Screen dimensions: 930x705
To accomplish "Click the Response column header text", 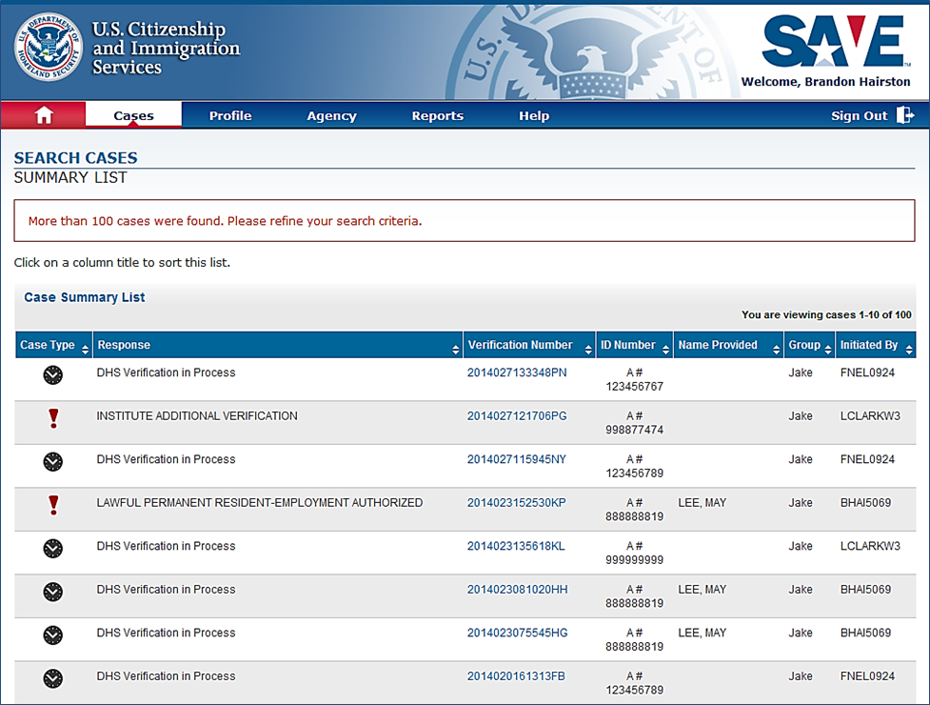I will click(x=124, y=345).
